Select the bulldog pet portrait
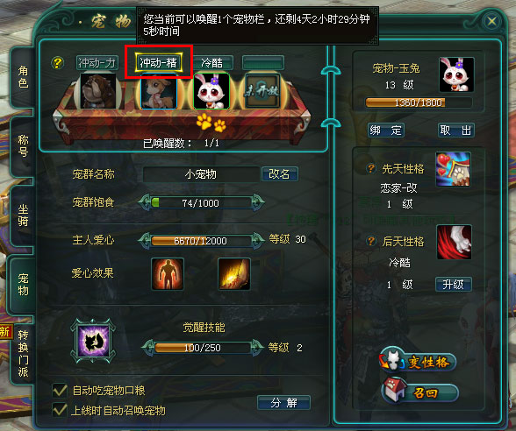 [x=98, y=91]
